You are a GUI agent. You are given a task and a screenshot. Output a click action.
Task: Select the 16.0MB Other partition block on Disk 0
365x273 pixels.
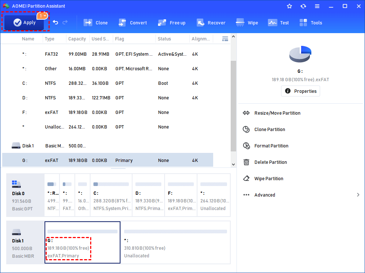82,195
